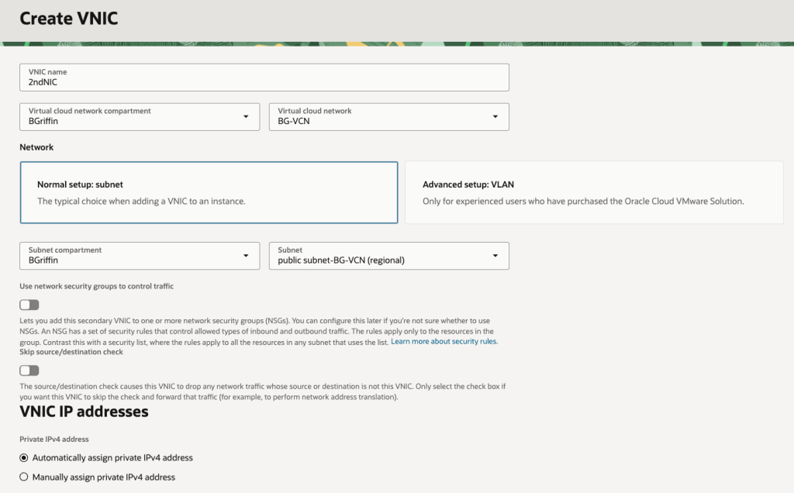Click the caret icon beside BG-VCN
Image resolution: width=794 pixels, height=493 pixels.
[x=495, y=116]
